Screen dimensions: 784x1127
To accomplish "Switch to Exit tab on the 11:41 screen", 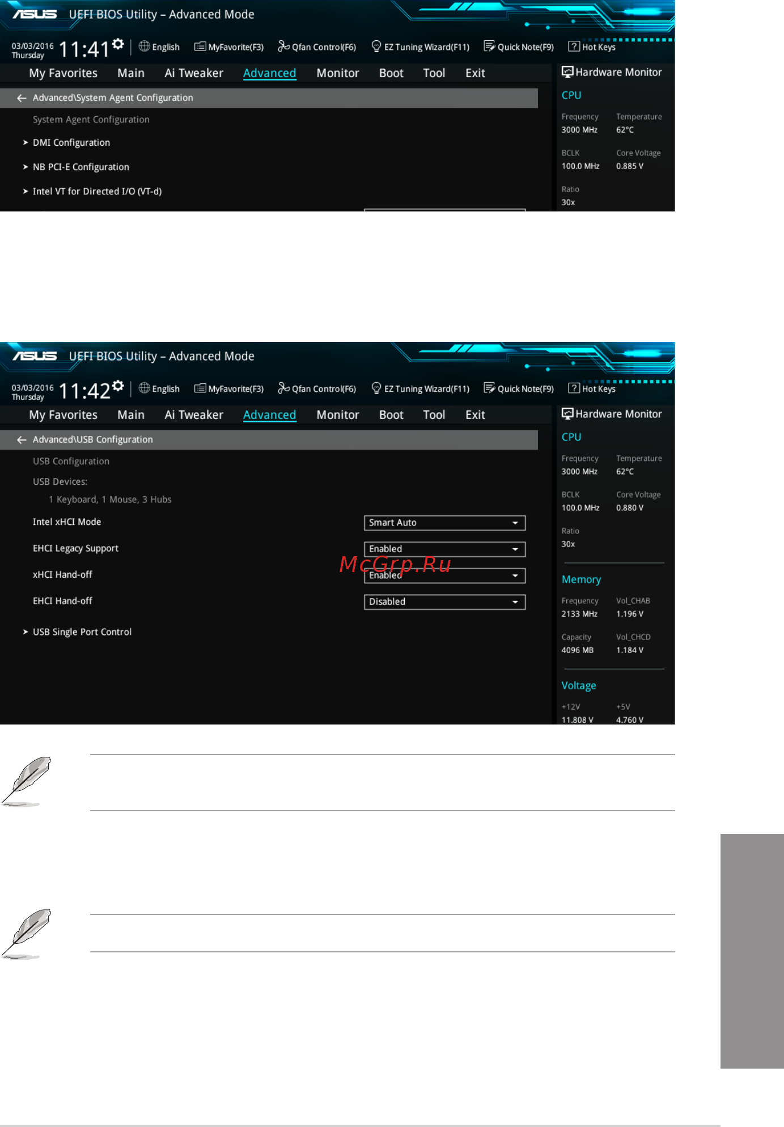I will 475,73.
